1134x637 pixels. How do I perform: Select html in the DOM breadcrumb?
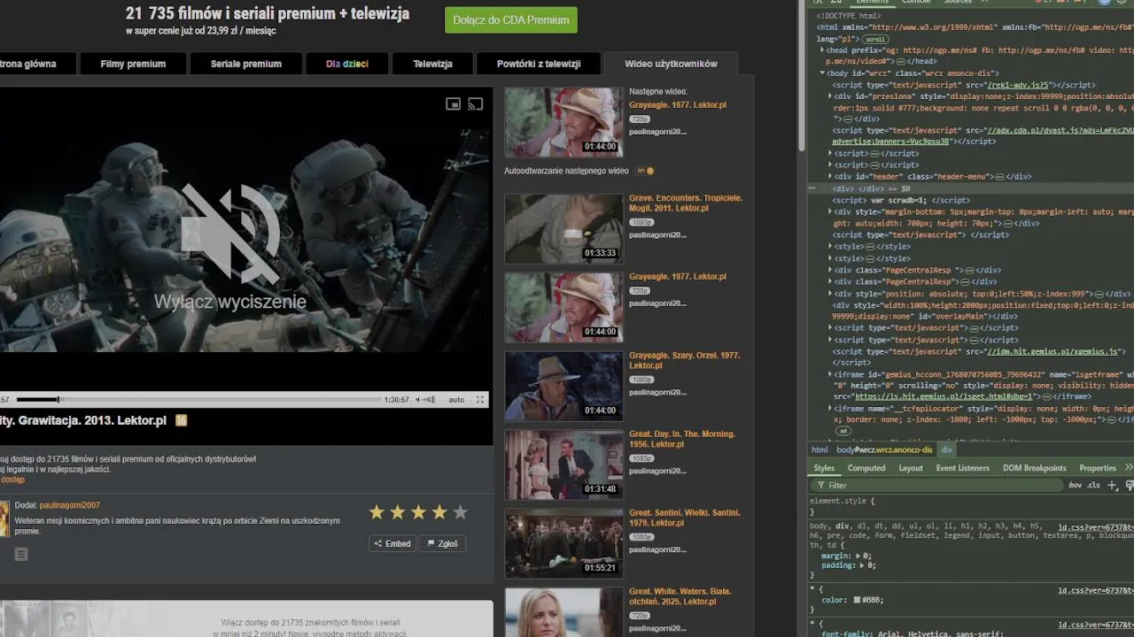tap(819, 449)
